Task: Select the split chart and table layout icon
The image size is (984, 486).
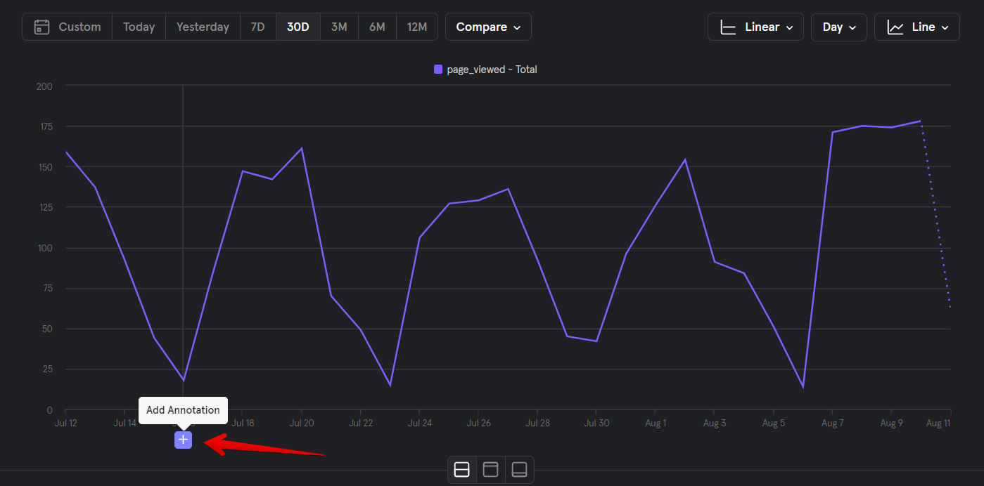Action: pos(462,469)
